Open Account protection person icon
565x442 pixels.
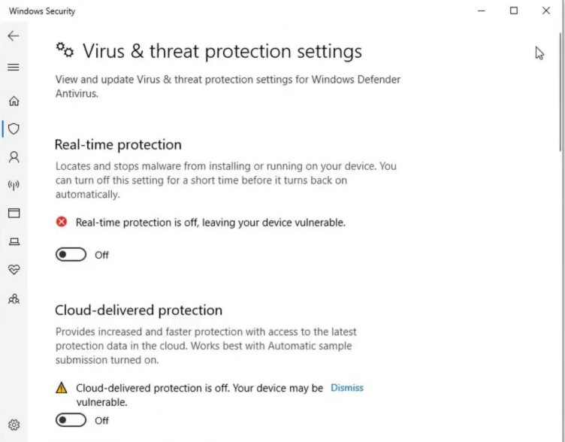pyautogui.click(x=14, y=157)
